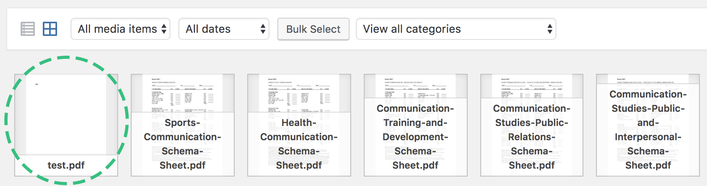Open the All media items dropdown
The height and width of the screenshot is (186, 707).
pyautogui.click(x=120, y=29)
